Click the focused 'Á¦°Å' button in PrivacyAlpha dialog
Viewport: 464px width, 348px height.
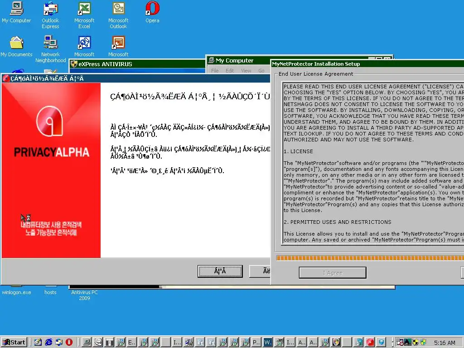pos(220,271)
